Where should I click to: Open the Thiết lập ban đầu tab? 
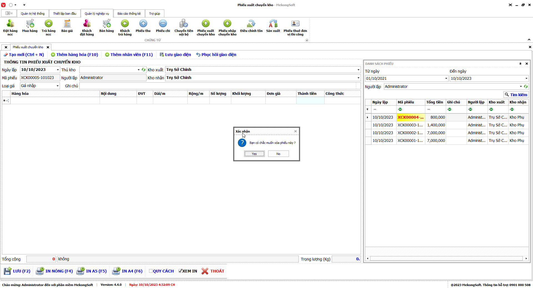point(64,14)
